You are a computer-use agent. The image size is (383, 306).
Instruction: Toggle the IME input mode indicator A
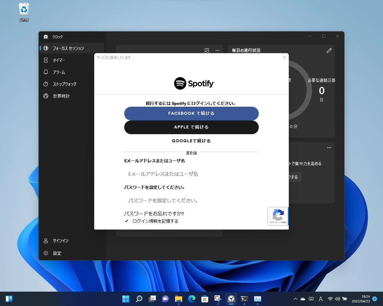(321, 299)
